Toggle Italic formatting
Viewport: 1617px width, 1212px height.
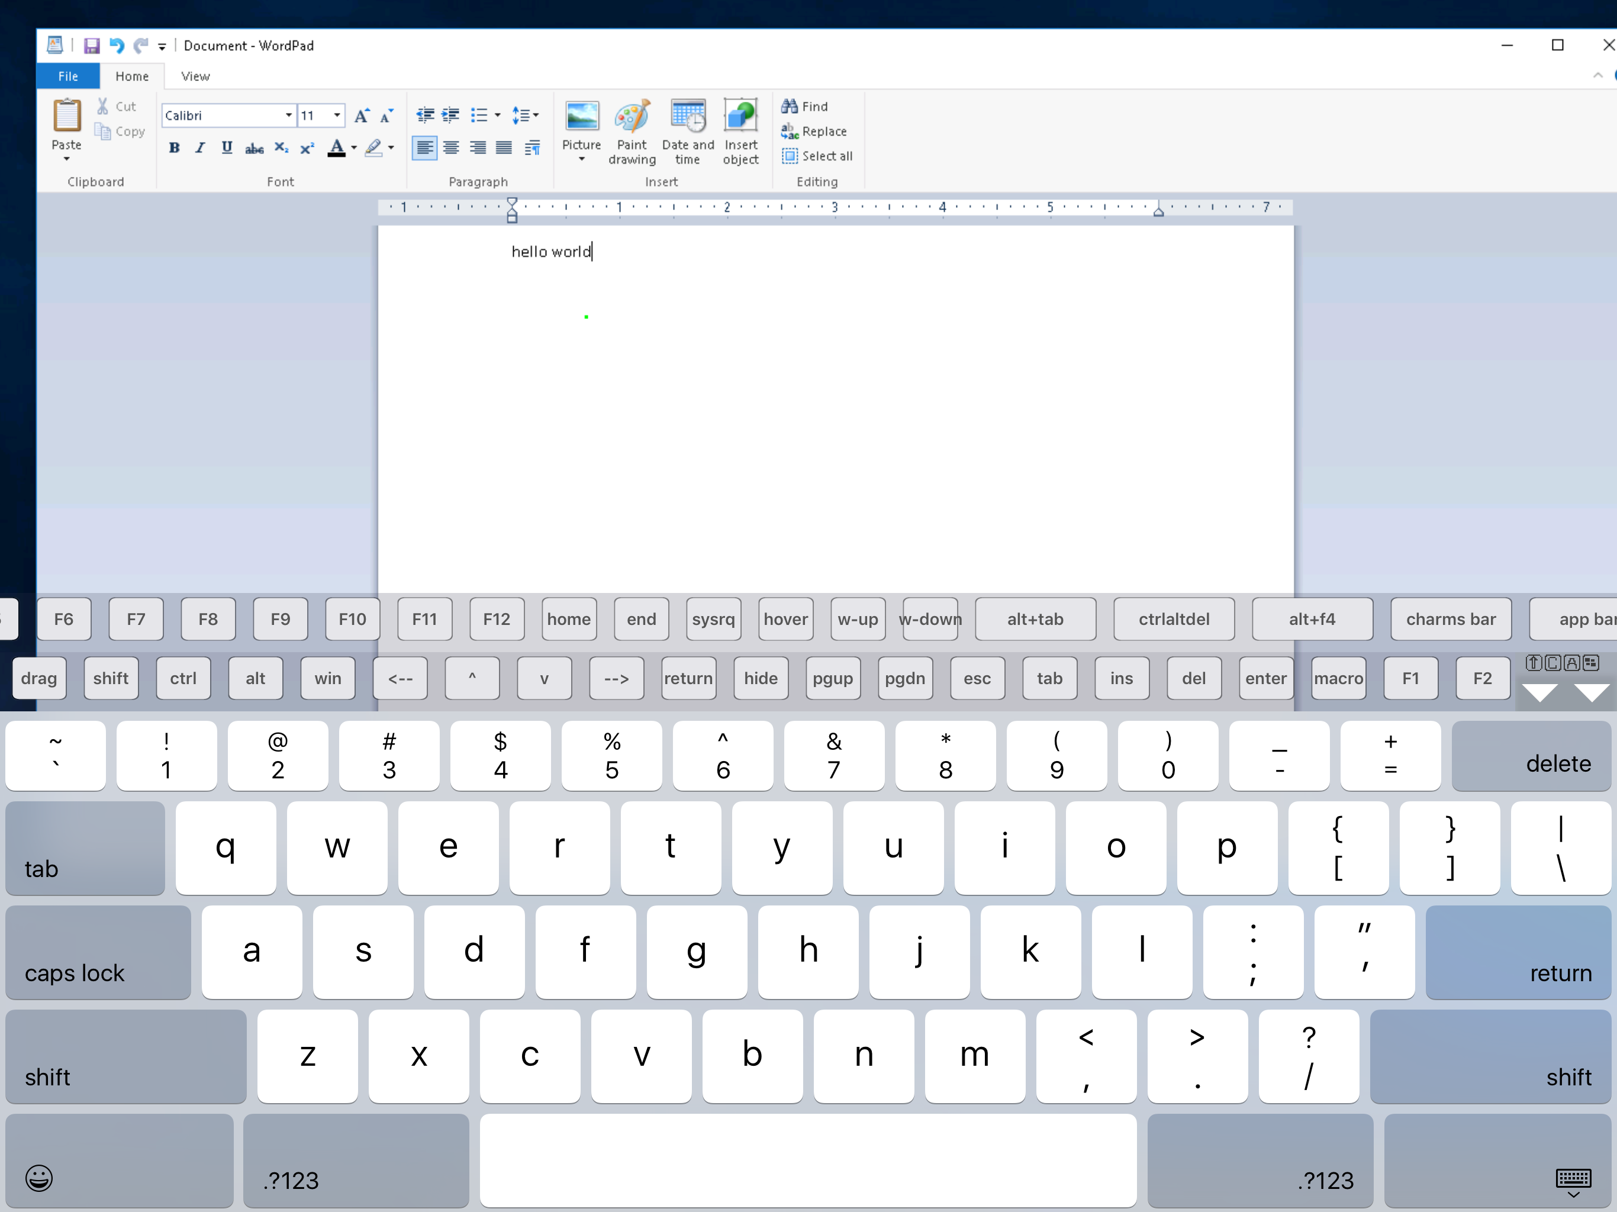(199, 148)
